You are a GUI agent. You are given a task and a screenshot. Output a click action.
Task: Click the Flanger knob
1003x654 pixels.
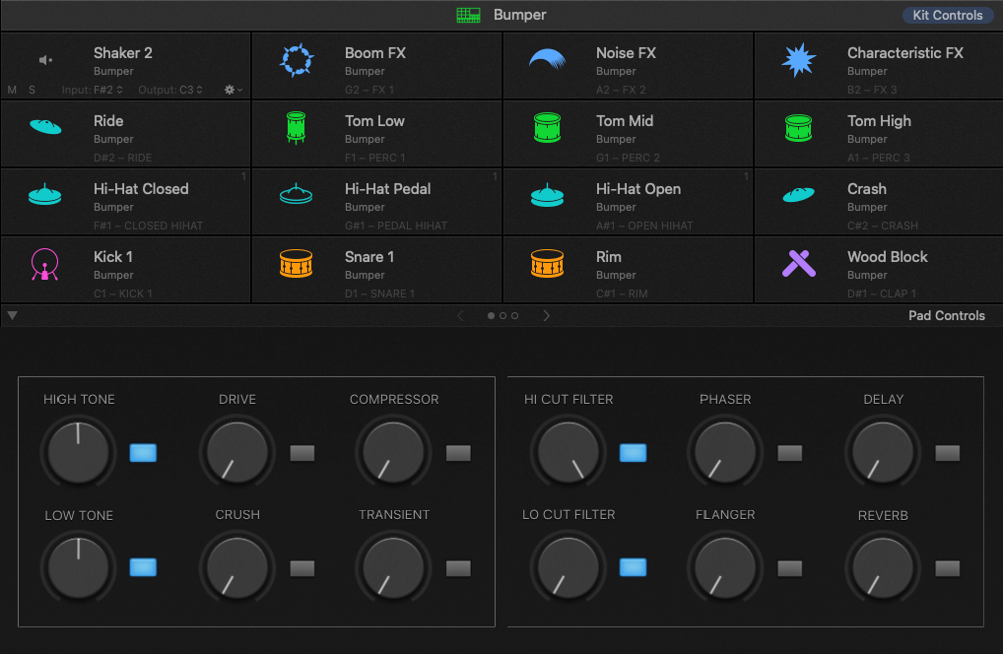725,567
